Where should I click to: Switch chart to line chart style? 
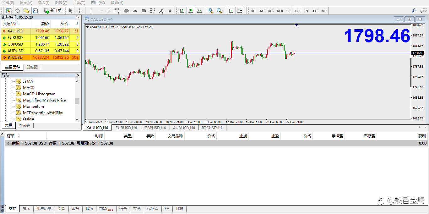199,11
